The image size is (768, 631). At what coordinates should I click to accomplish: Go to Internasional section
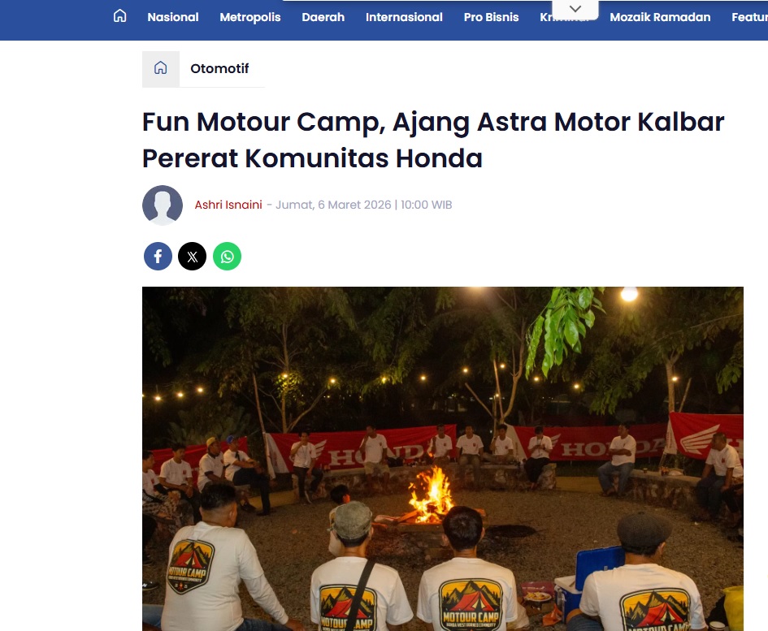[404, 17]
